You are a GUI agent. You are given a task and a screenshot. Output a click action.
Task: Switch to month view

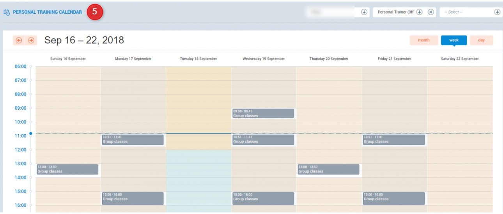tap(423, 40)
